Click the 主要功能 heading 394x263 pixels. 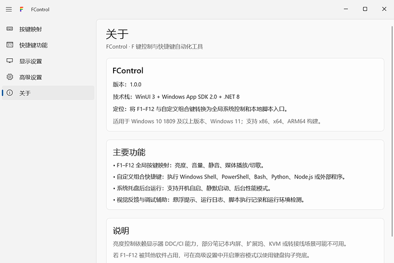coord(129,152)
